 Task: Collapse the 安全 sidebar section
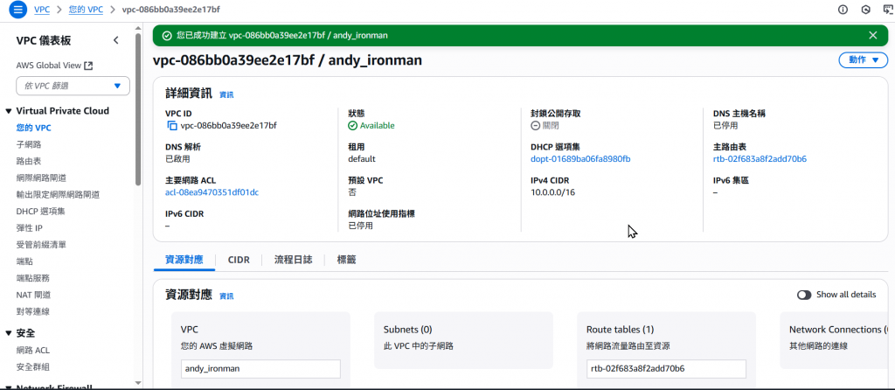pyautogui.click(x=9, y=333)
